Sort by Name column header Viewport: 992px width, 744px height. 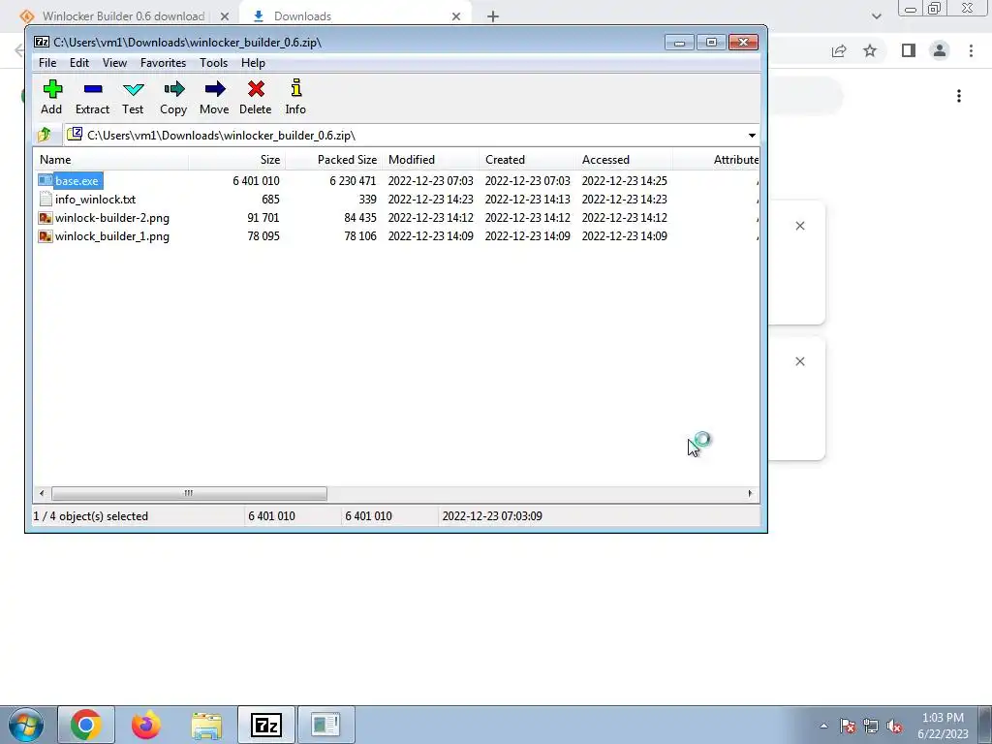110,160
